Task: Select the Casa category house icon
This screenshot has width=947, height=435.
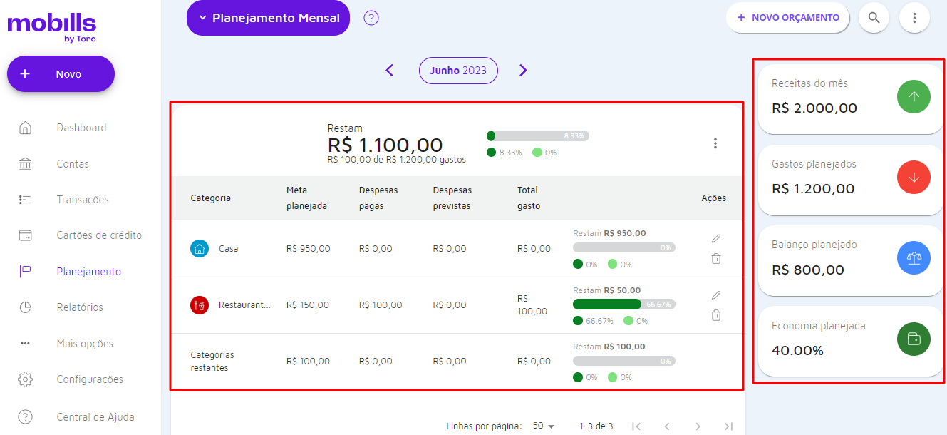Action: coord(200,249)
